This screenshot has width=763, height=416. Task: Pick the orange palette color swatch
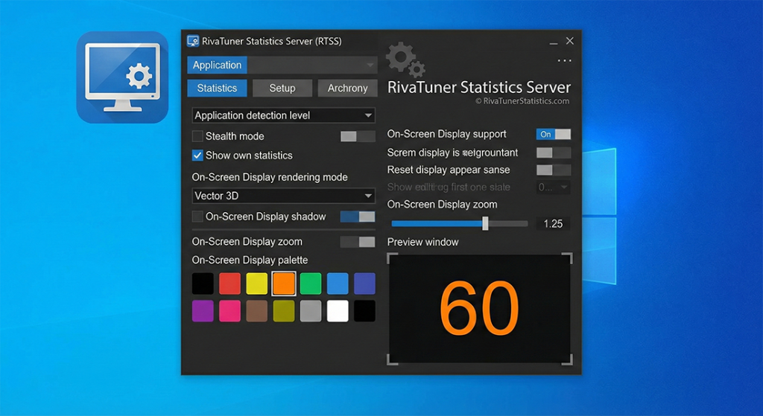pyautogui.click(x=283, y=284)
